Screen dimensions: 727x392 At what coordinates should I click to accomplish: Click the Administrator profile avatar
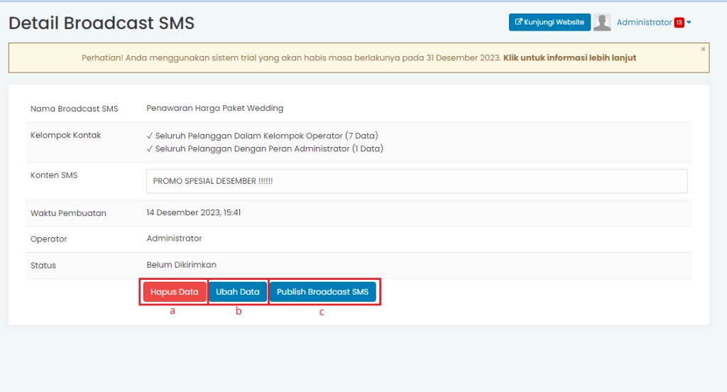(602, 23)
